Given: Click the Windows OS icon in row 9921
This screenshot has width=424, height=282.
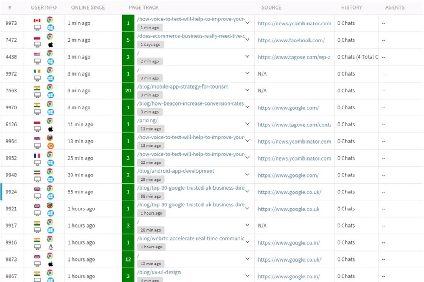Looking at the screenshot, I should (50, 213).
